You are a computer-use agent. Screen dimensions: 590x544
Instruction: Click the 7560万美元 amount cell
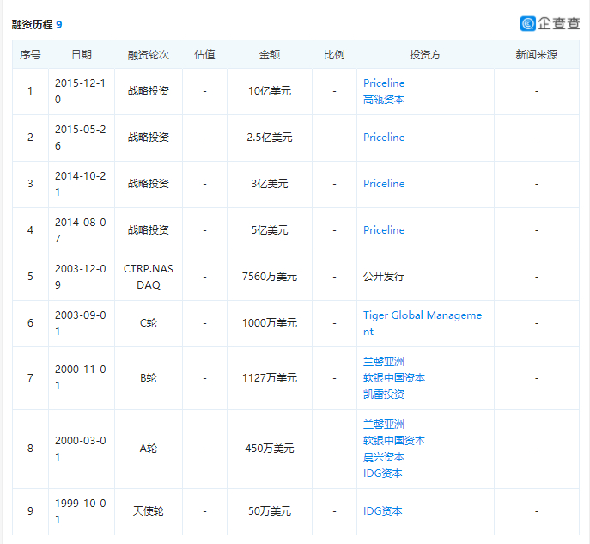pos(270,277)
